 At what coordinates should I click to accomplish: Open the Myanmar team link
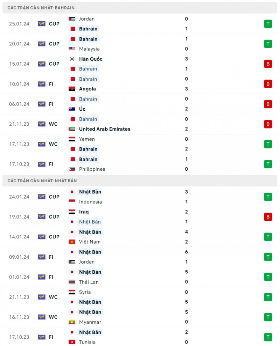tap(90, 322)
